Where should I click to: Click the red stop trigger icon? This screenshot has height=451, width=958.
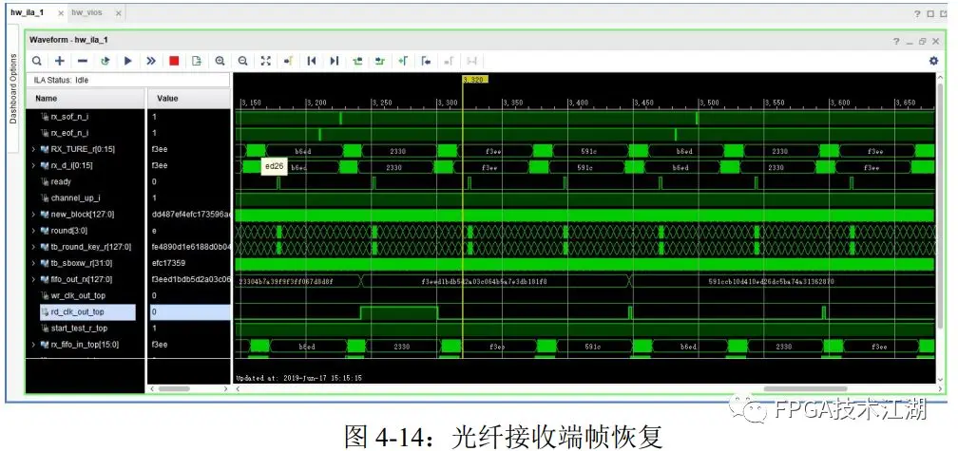[x=174, y=61]
